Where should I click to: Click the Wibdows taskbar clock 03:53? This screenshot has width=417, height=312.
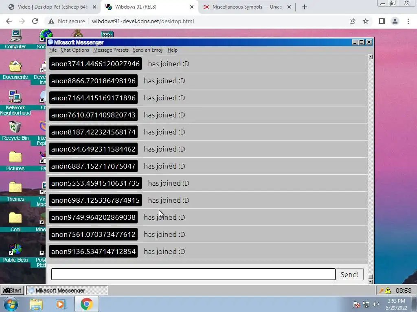(x=404, y=290)
